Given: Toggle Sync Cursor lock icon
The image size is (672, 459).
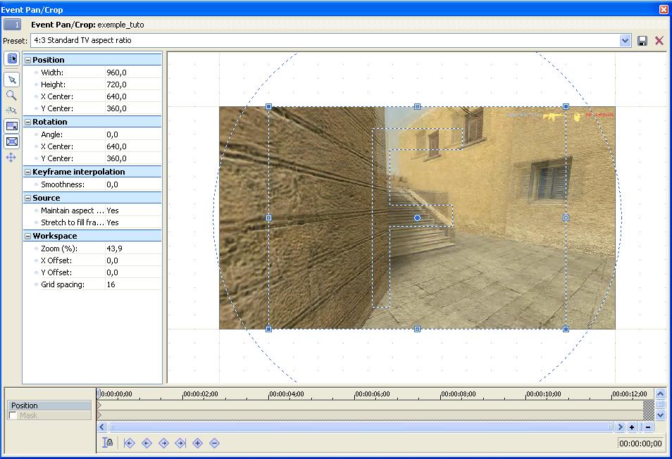Looking at the screenshot, I should [108, 443].
